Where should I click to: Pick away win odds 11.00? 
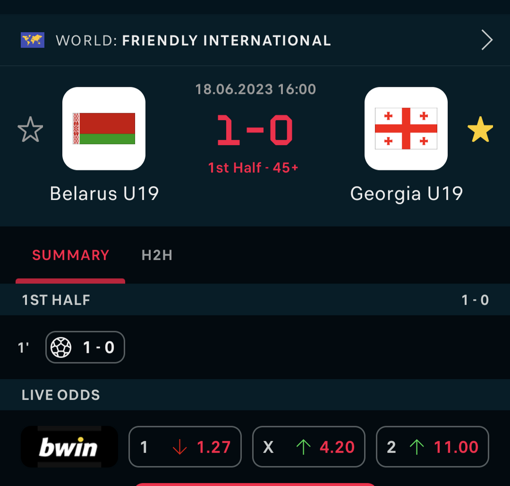(x=432, y=447)
